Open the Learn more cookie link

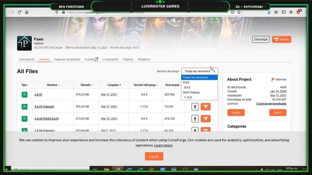coord(163,145)
